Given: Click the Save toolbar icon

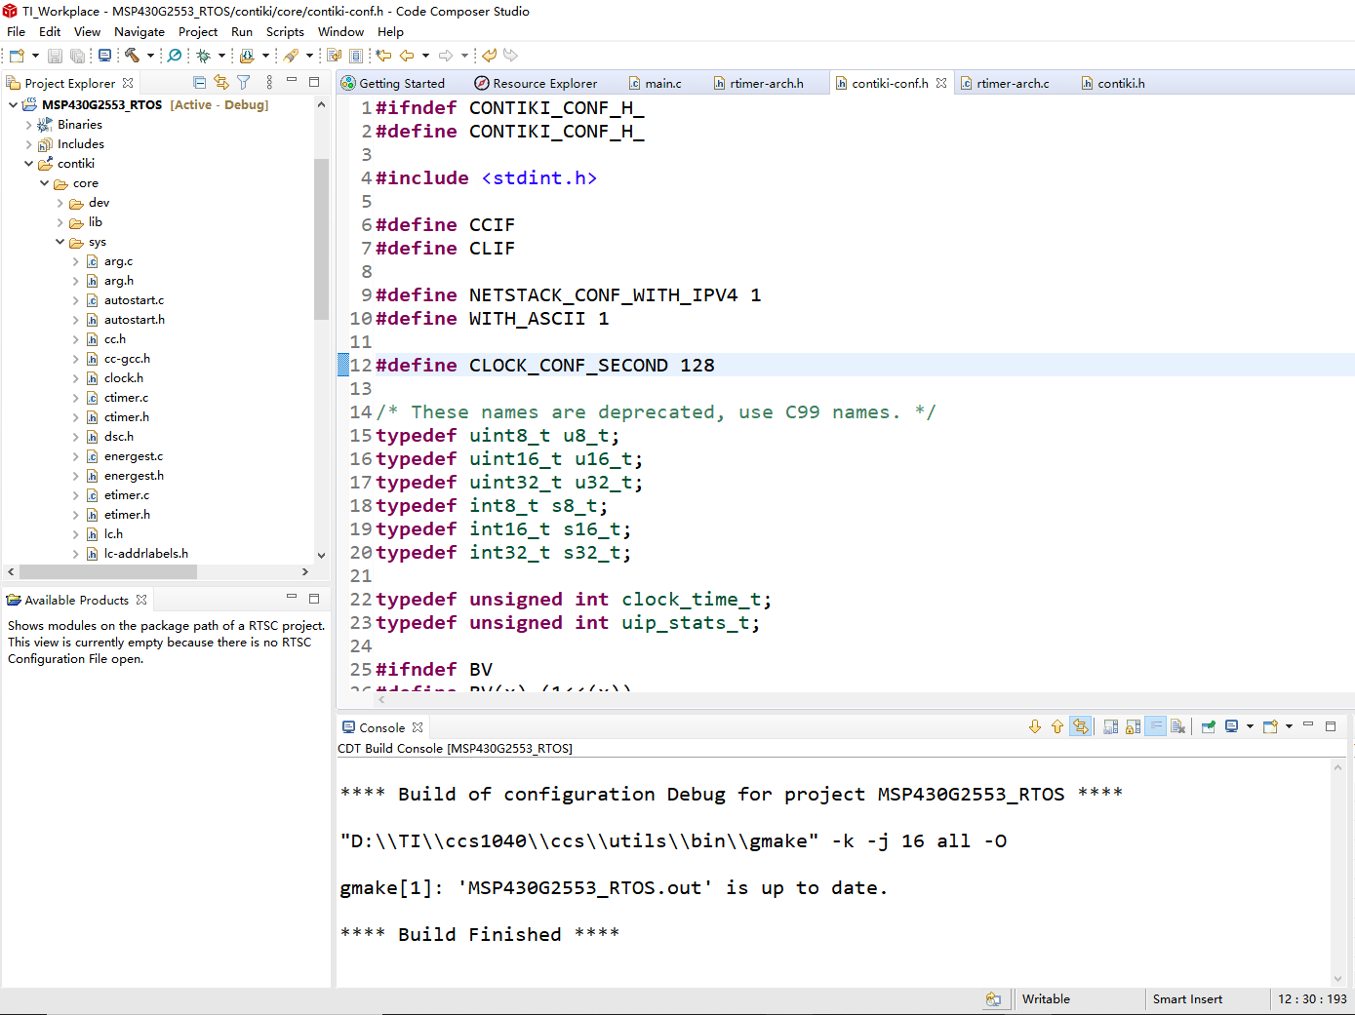Looking at the screenshot, I should pos(55,56).
